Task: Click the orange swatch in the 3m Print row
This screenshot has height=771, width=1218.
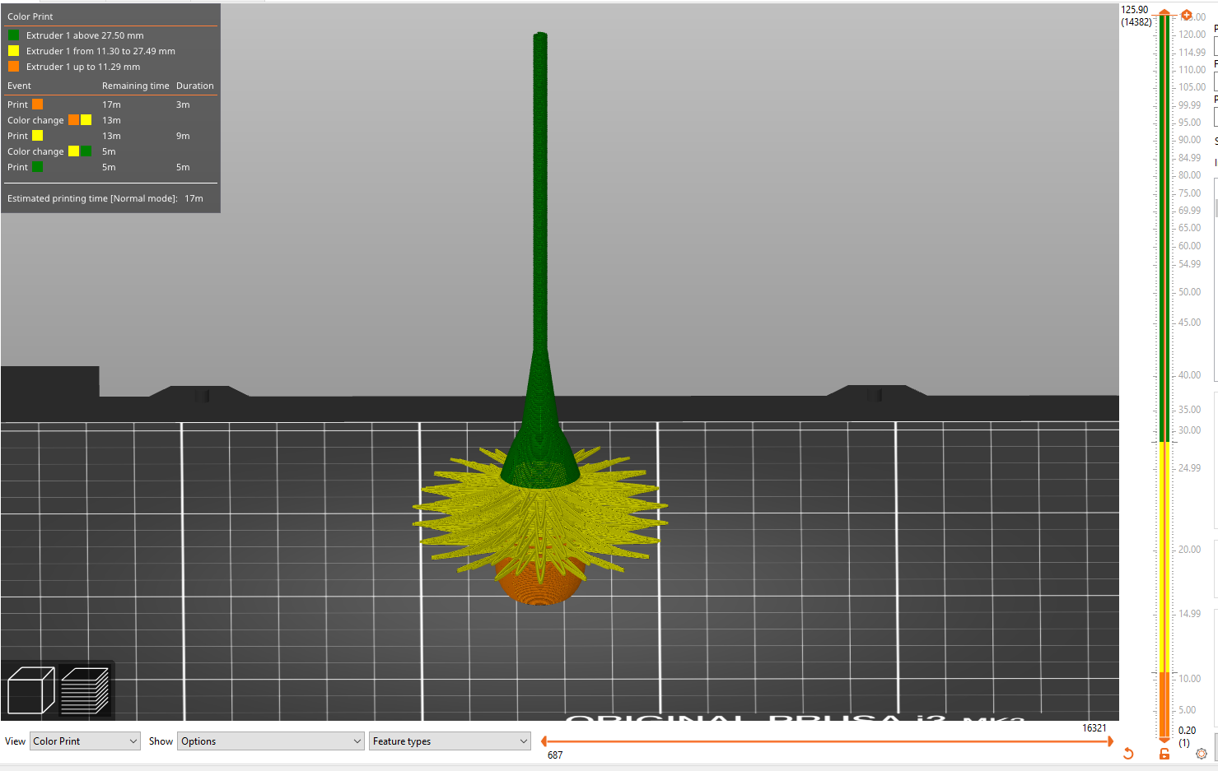Action: click(x=37, y=105)
